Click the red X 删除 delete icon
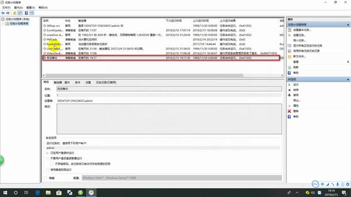Image resolution: width=351 pixels, height=197 pixels. click(289, 111)
